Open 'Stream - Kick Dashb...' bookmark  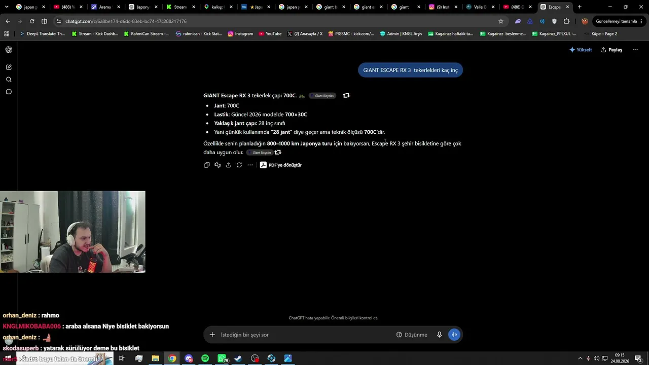click(95, 34)
